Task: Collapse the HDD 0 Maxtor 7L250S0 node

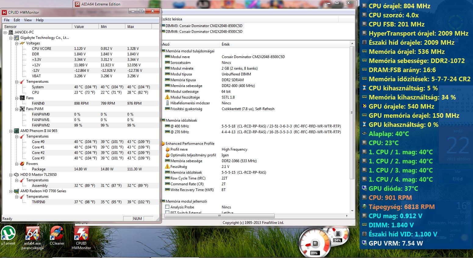Action: coord(11,175)
